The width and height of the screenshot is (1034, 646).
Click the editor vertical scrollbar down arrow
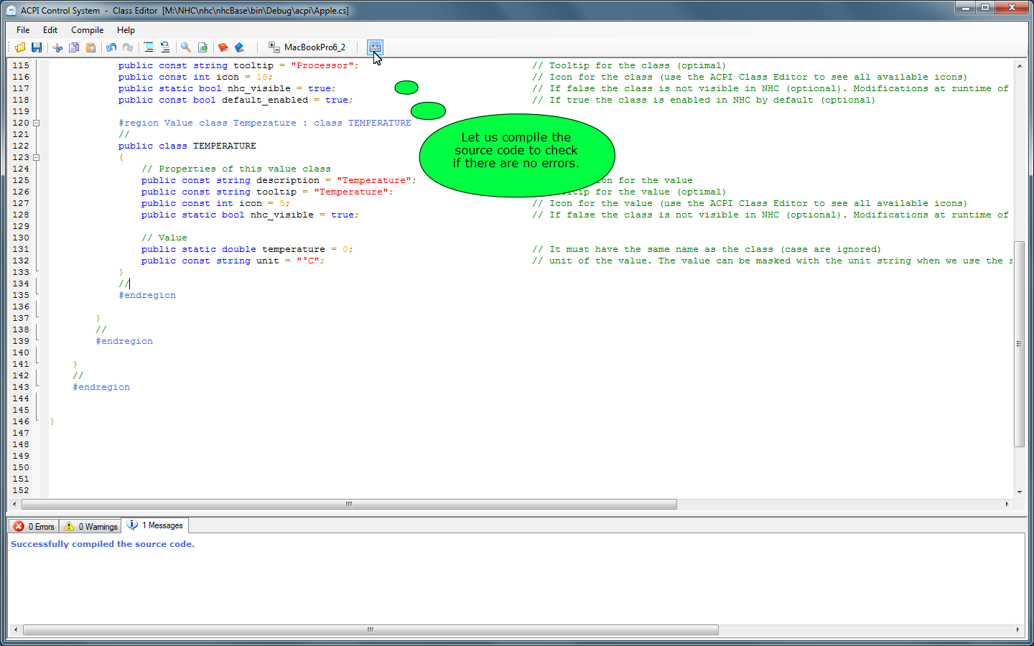click(1019, 492)
